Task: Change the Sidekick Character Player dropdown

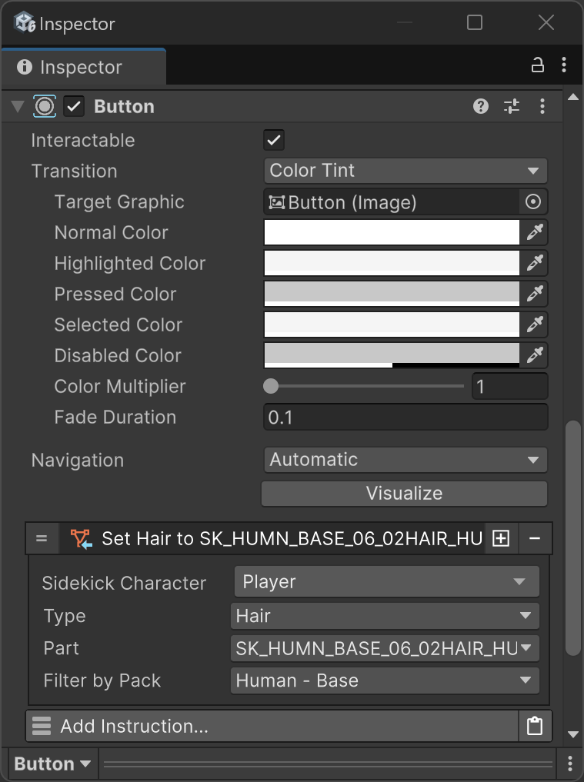Action: click(x=385, y=582)
